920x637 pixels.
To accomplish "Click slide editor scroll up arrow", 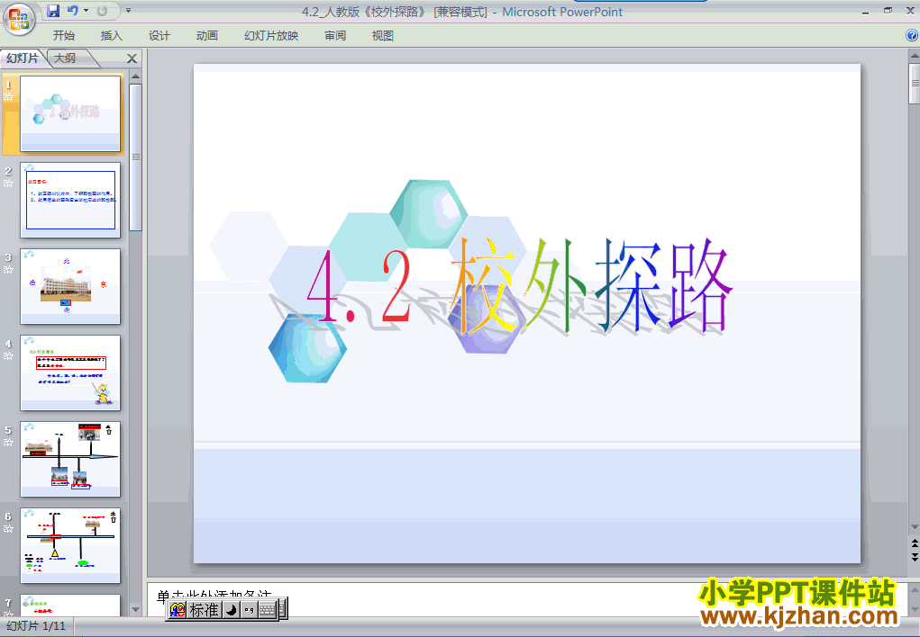I will tap(914, 57).
